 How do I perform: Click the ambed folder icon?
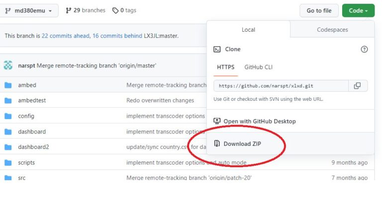click(x=8, y=85)
